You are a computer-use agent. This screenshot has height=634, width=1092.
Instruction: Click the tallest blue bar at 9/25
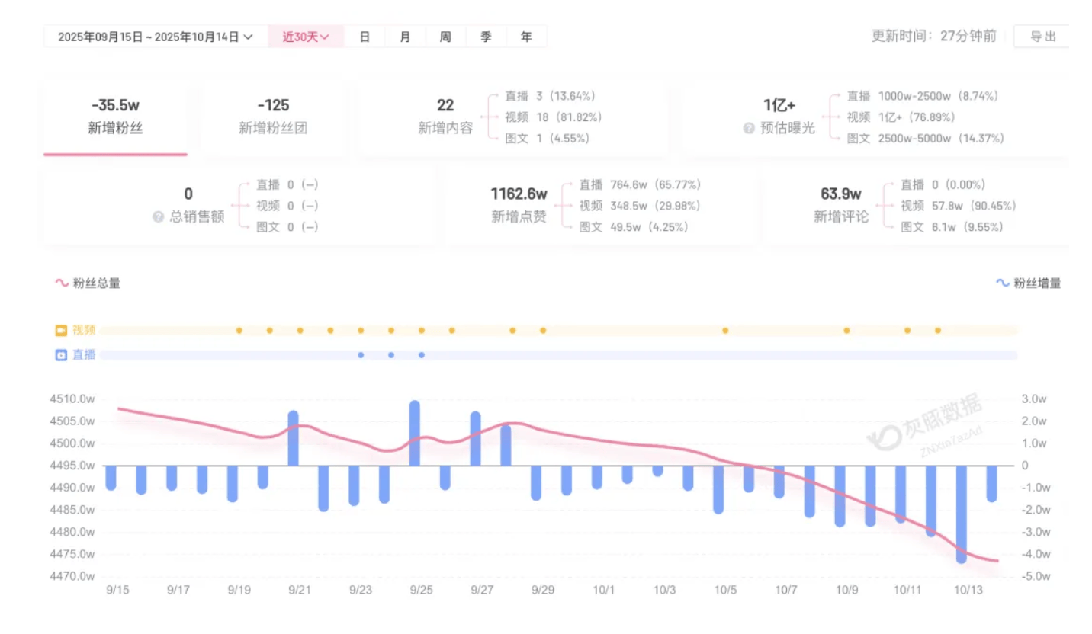click(415, 431)
